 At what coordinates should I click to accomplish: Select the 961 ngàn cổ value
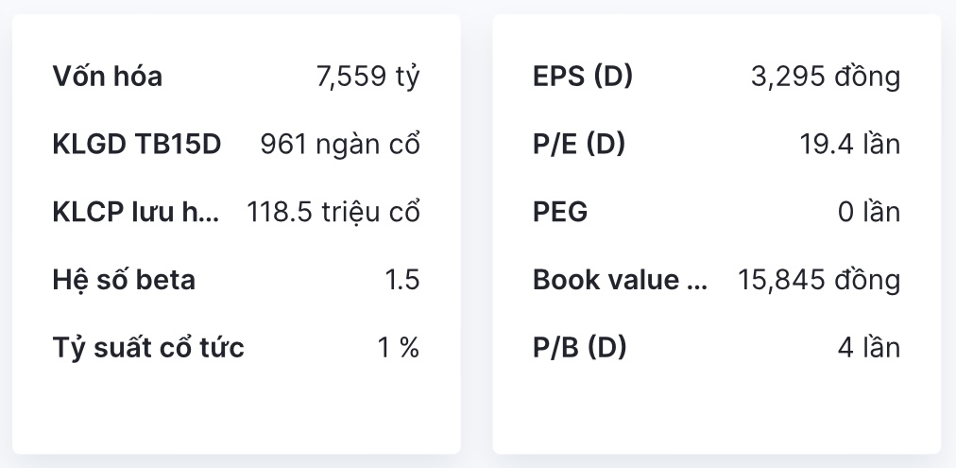coord(339,145)
